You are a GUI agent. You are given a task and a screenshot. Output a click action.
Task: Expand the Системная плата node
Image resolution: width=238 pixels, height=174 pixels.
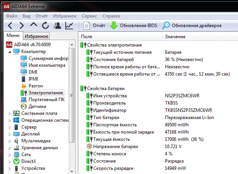[10, 114]
